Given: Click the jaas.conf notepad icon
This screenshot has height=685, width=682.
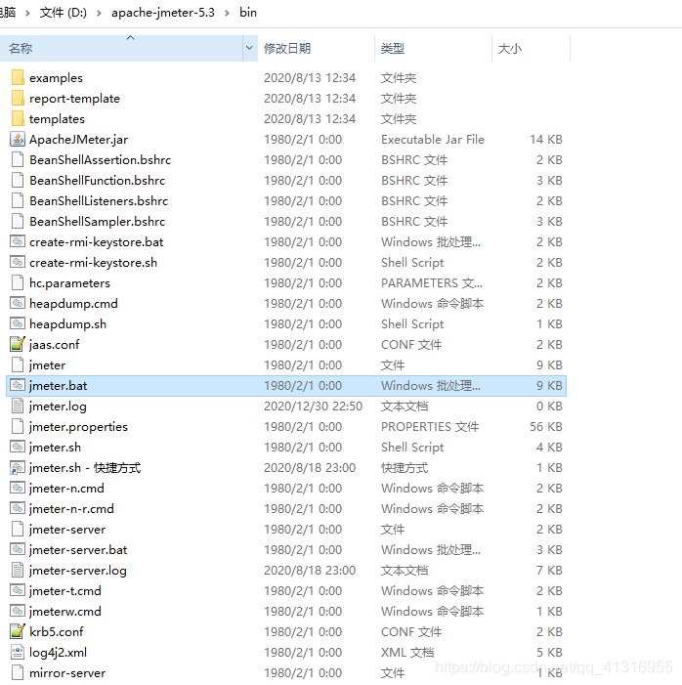Looking at the screenshot, I should tap(18, 344).
